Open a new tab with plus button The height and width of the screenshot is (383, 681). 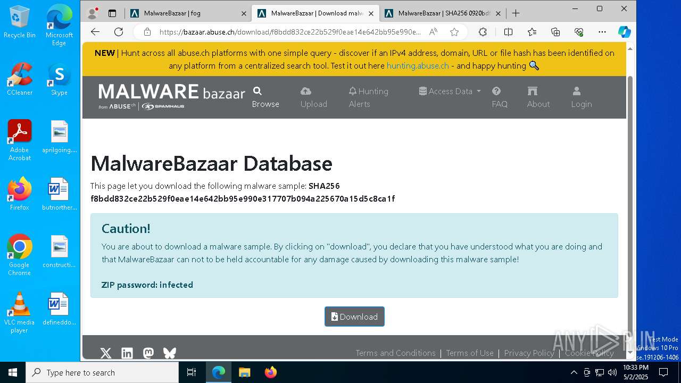[516, 13]
